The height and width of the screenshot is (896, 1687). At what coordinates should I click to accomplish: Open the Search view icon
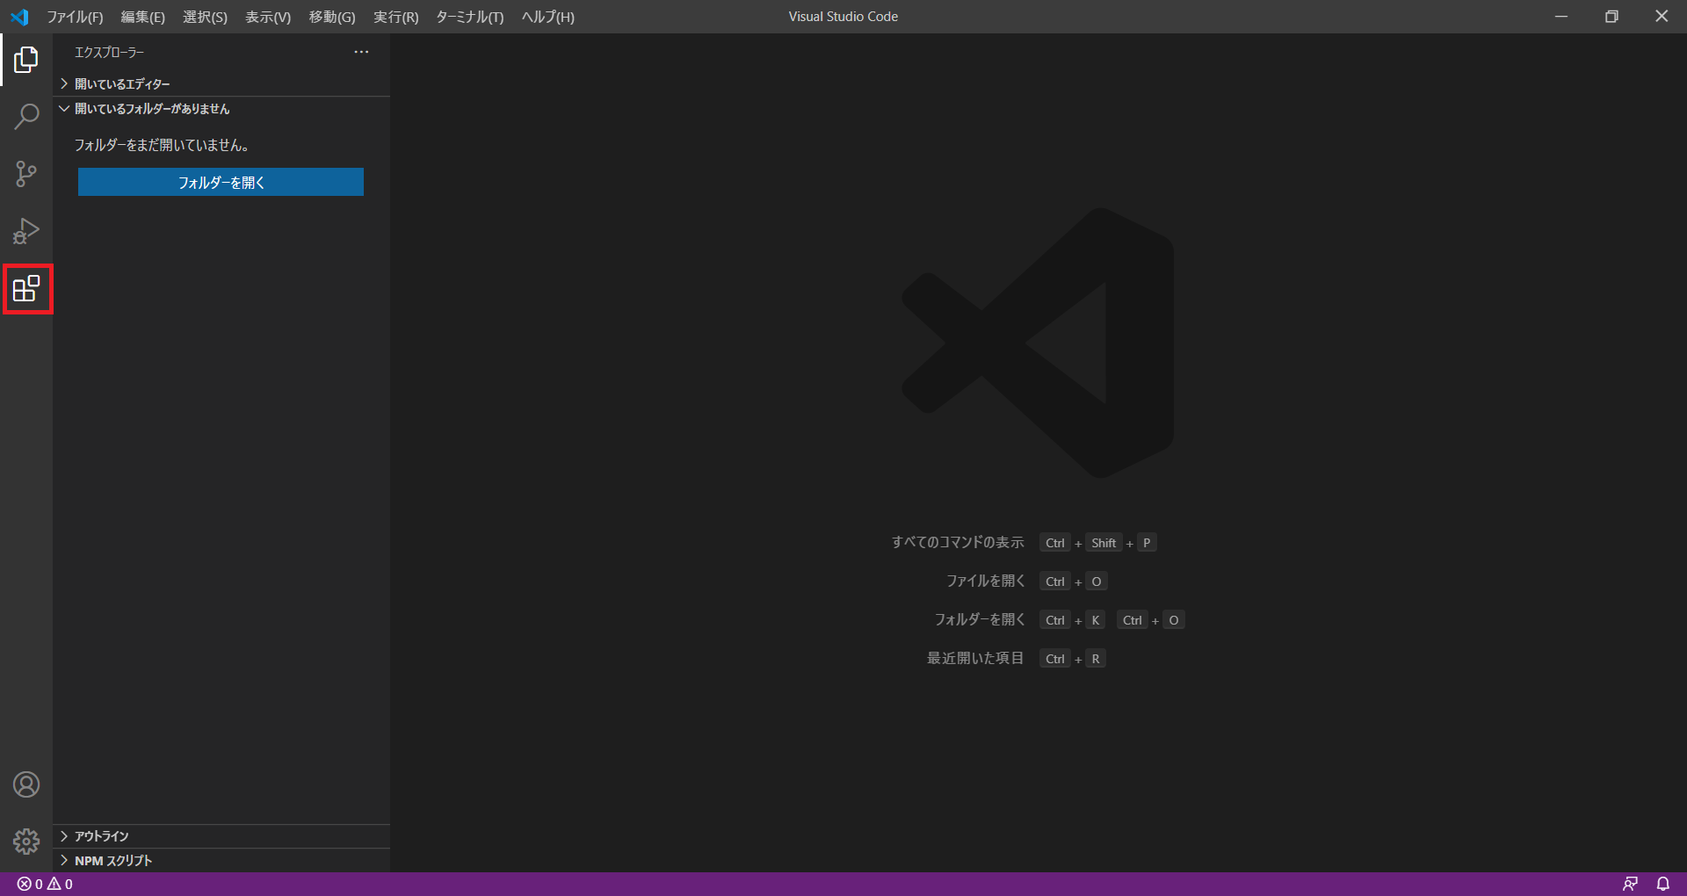click(26, 117)
